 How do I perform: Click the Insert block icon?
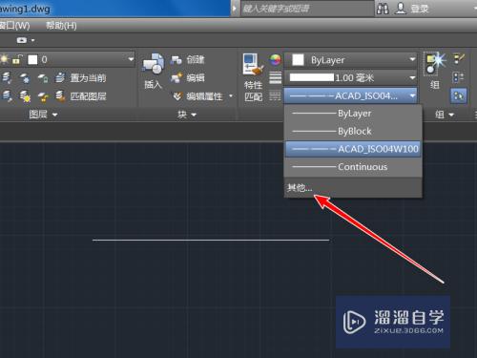[153, 64]
